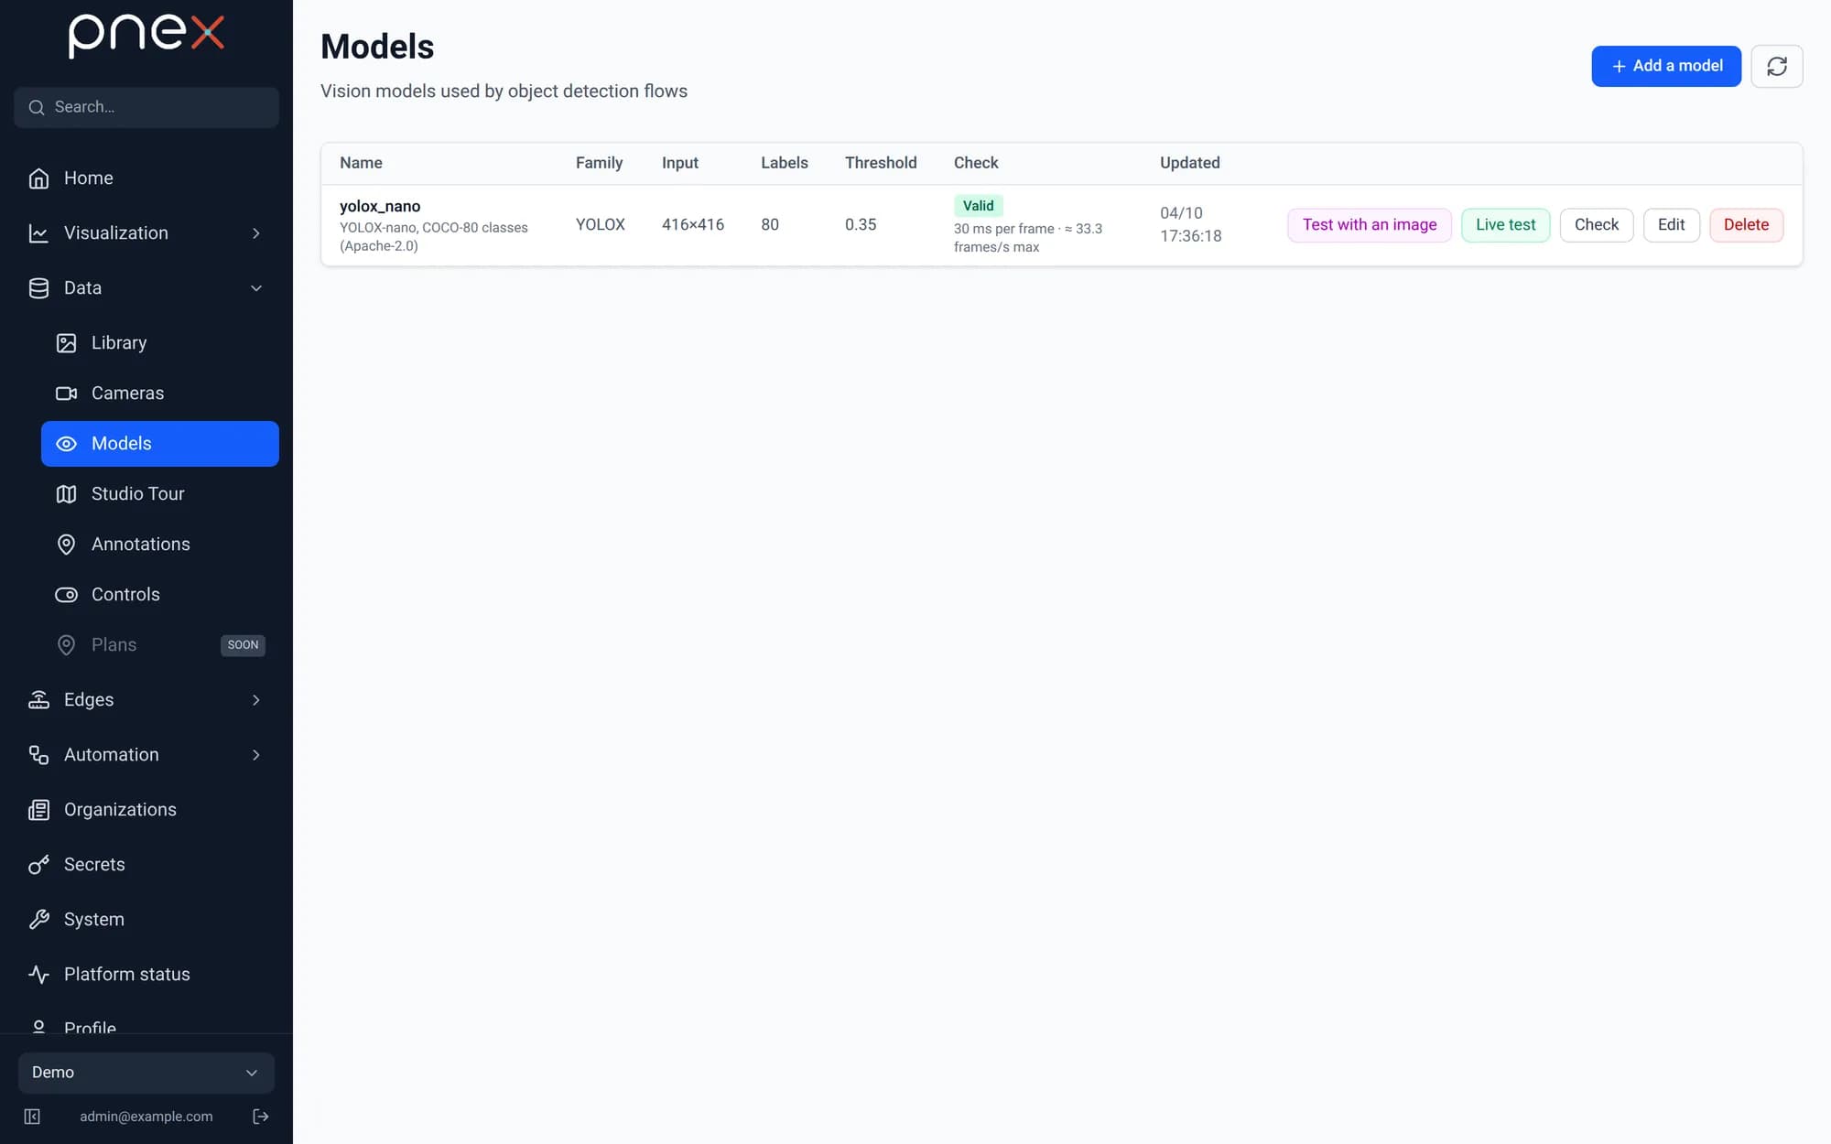This screenshot has width=1831, height=1144.
Task: Open the Annotations page
Action: click(x=160, y=545)
